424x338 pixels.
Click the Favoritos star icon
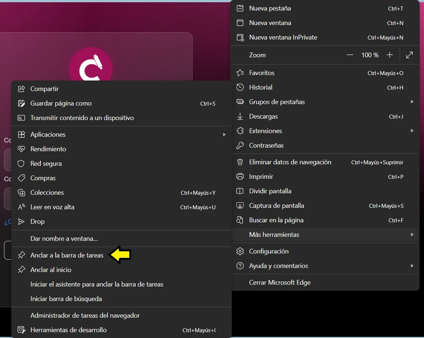240,73
